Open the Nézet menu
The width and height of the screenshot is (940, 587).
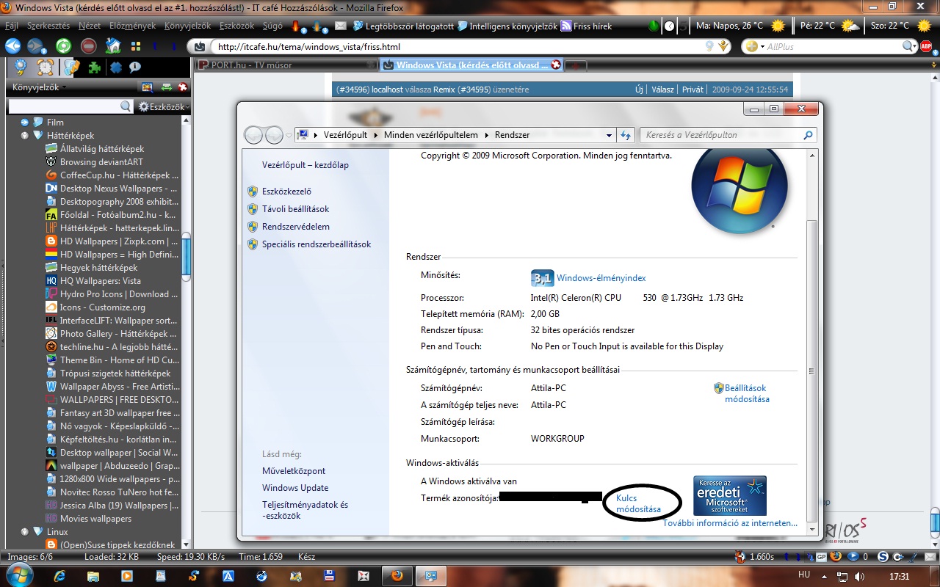90,26
